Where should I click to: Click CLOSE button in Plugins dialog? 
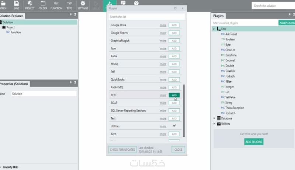point(178,150)
